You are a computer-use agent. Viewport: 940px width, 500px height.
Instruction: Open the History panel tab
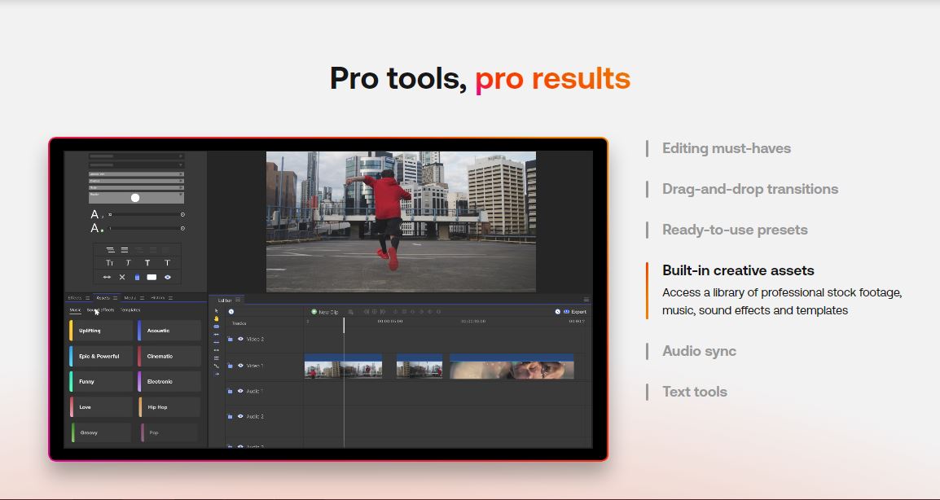158,298
